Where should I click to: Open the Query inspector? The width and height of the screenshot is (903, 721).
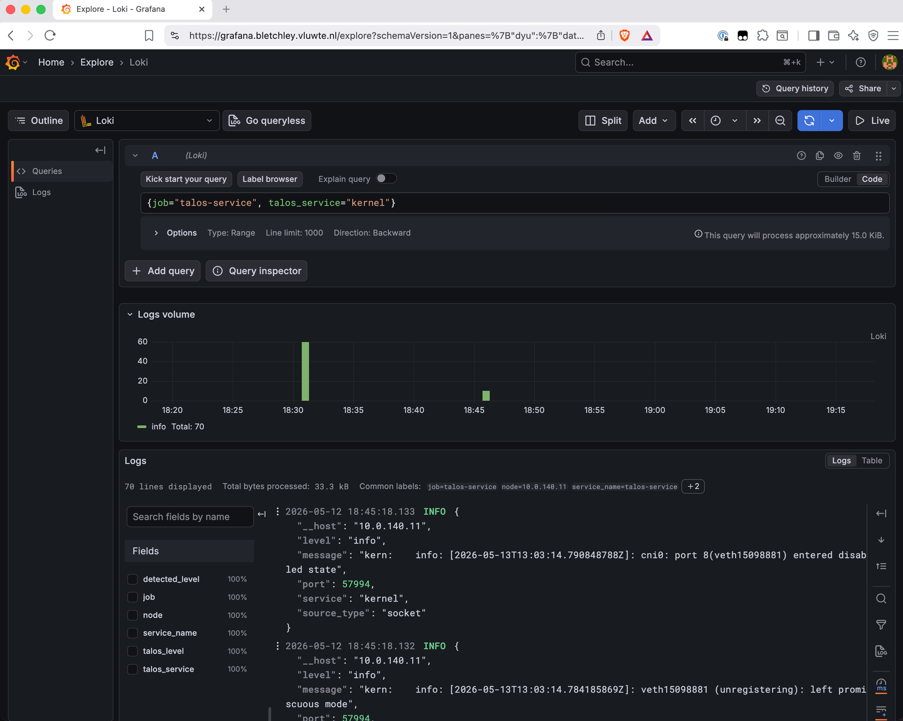pyautogui.click(x=256, y=271)
